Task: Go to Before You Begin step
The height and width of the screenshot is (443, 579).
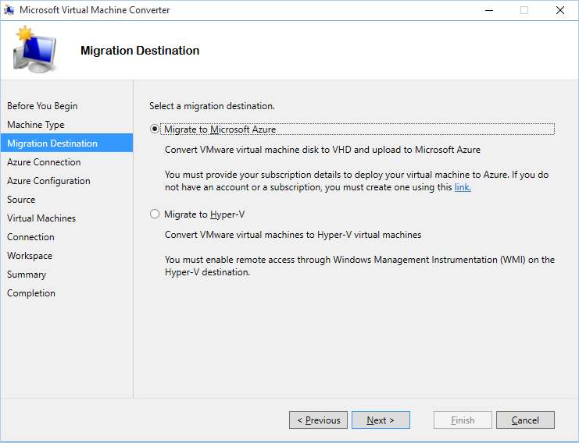Action: tap(42, 106)
